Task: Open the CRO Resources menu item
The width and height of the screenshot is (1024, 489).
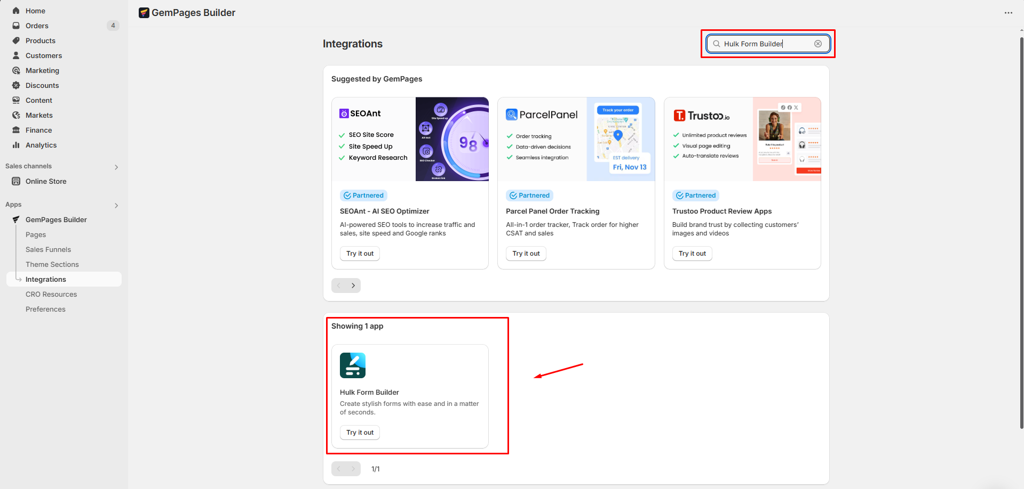Action: tap(51, 294)
